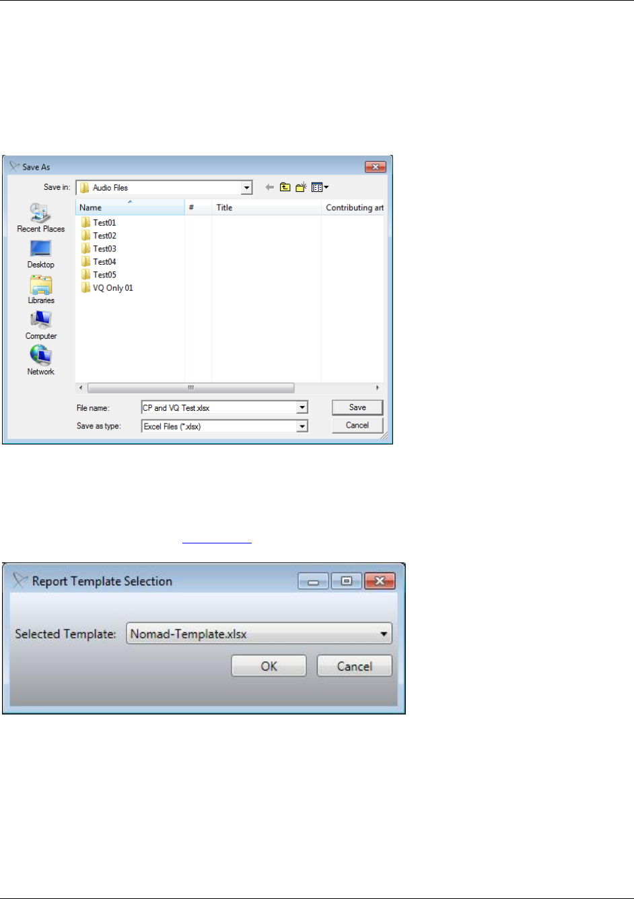Sort files by Name column

130,207
